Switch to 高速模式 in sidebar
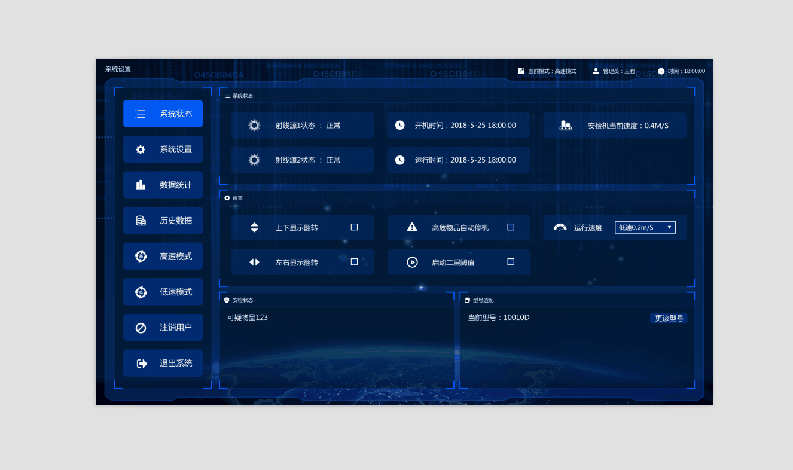Viewport: 793px width, 470px height. (163, 256)
